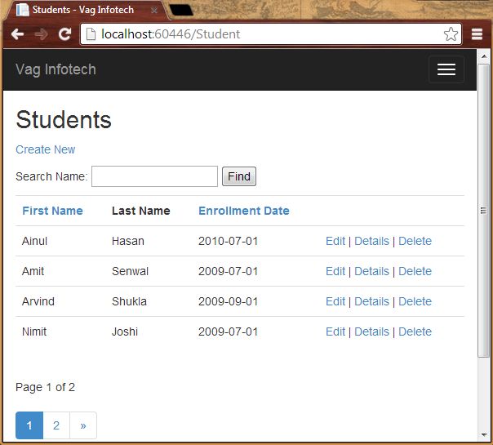Viewport: 493px width, 445px height.
Task: Close the Students - Vag Infotech tab
Action: (x=153, y=11)
